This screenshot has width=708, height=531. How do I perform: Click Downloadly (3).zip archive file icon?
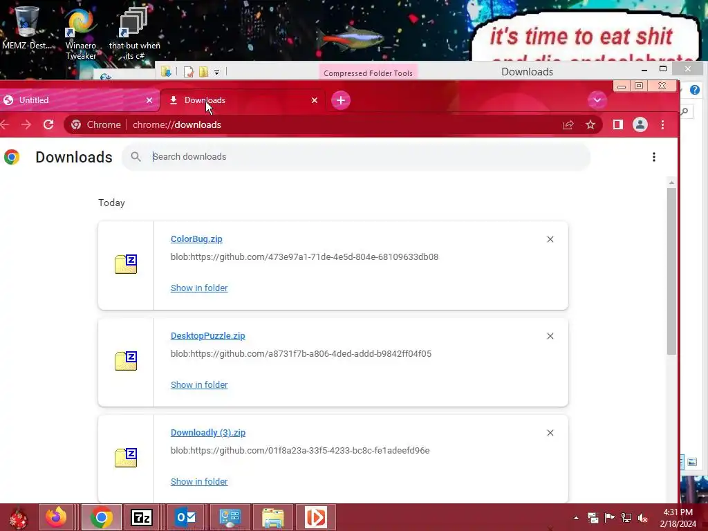[x=126, y=458]
